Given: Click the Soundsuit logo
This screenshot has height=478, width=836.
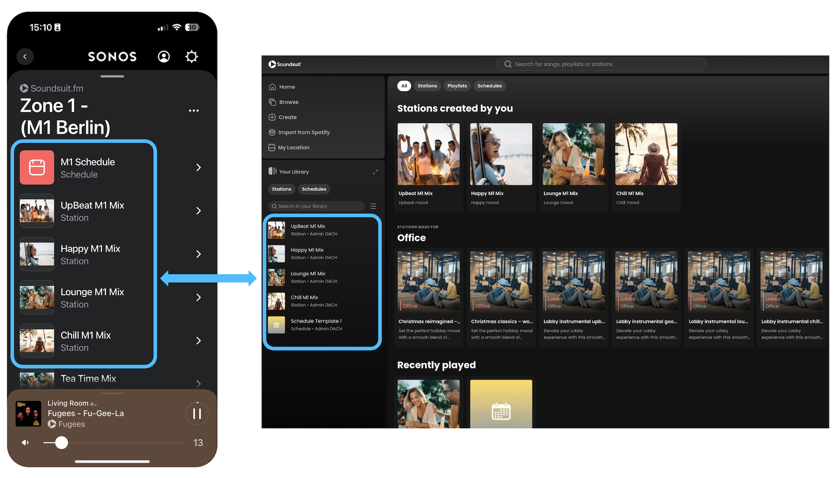Looking at the screenshot, I should (x=285, y=64).
